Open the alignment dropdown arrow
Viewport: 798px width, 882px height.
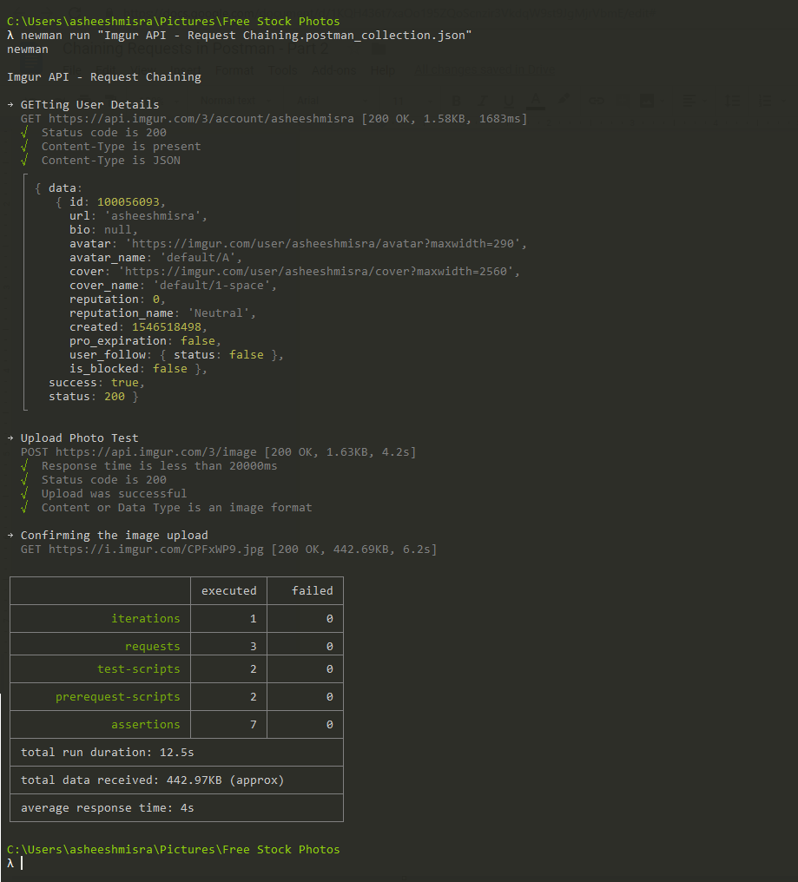coord(705,99)
